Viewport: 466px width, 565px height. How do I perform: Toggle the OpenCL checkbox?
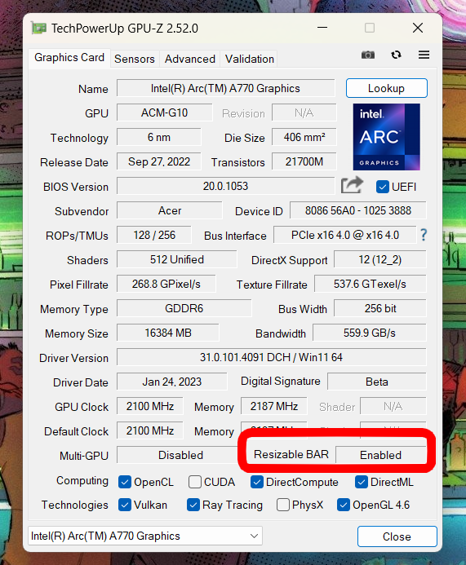tap(124, 482)
